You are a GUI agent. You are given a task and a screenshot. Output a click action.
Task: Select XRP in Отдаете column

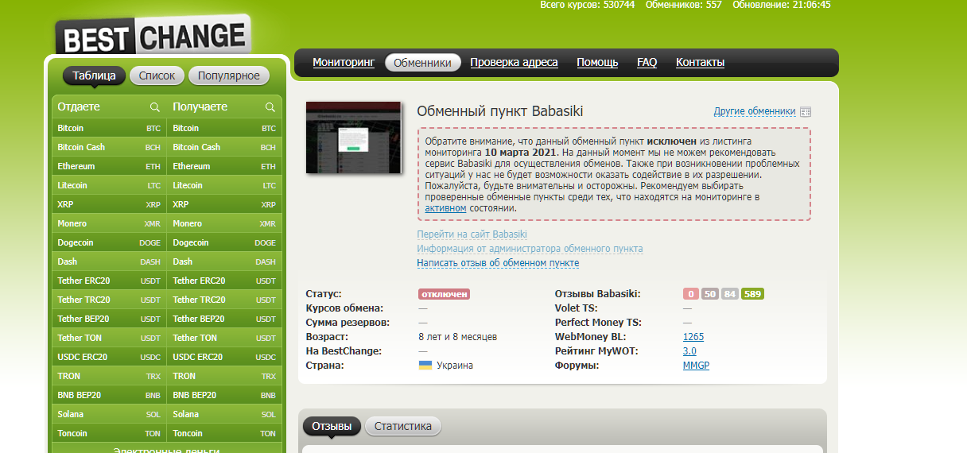pyautogui.click(x=109, y=204)
